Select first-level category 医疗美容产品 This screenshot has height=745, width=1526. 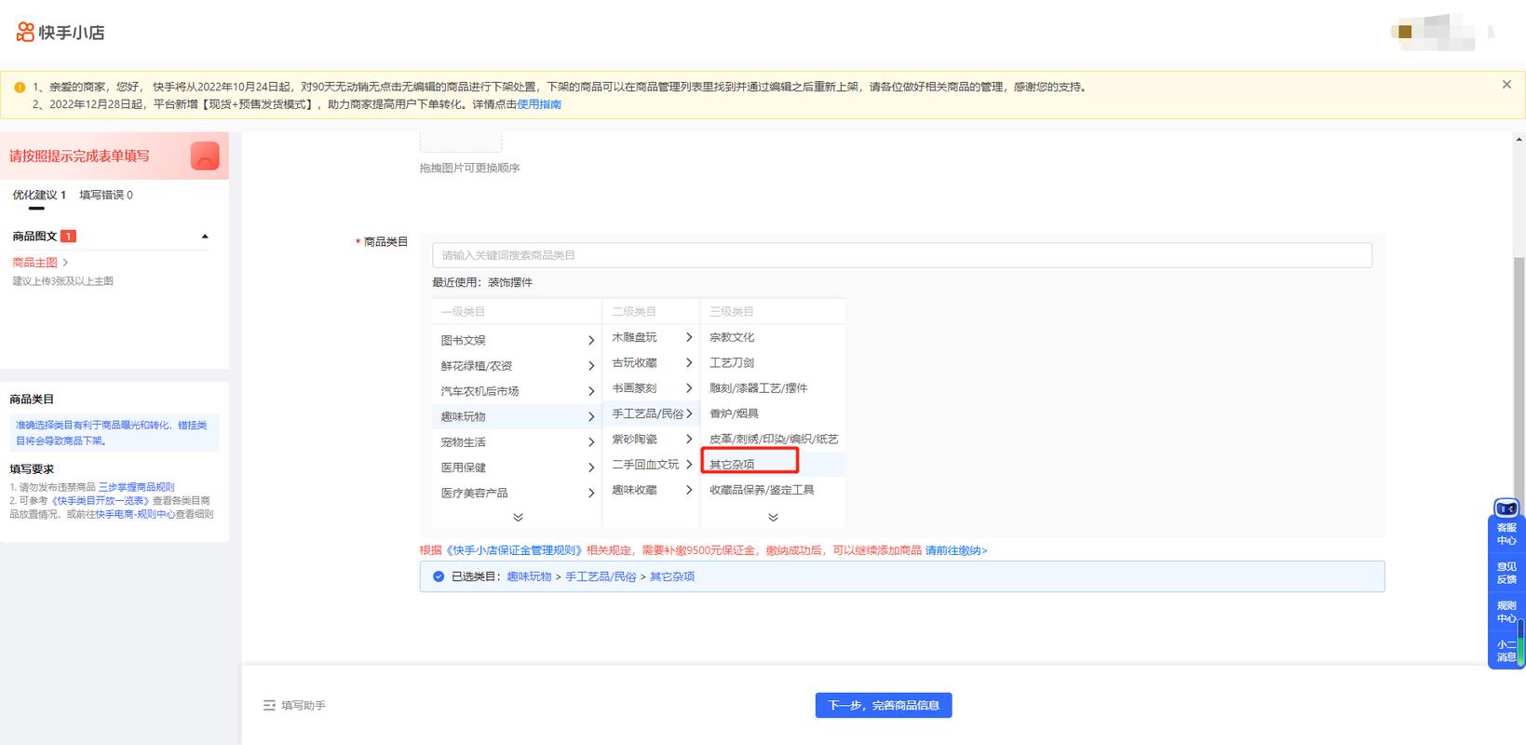475,493
